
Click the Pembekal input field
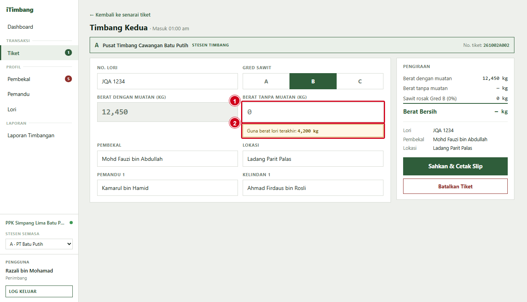(x=168, y=159)
